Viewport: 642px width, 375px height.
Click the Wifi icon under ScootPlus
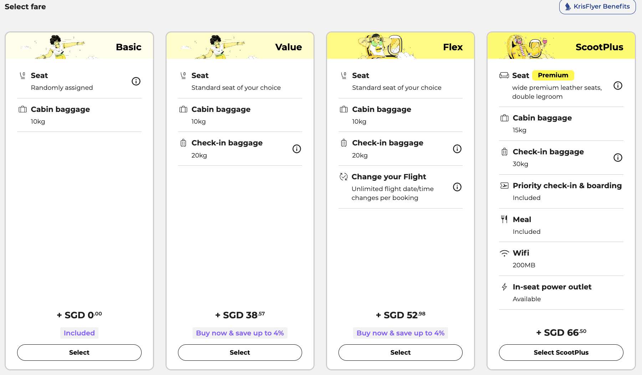point(504,253)
